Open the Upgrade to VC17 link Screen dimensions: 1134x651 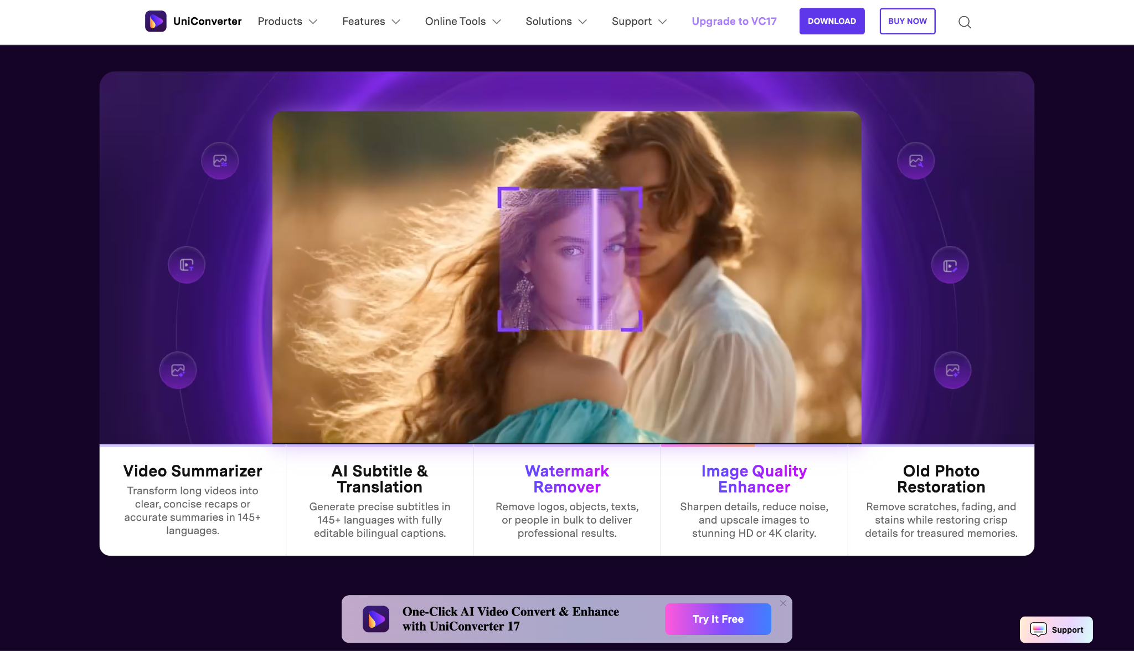[734, 21]
